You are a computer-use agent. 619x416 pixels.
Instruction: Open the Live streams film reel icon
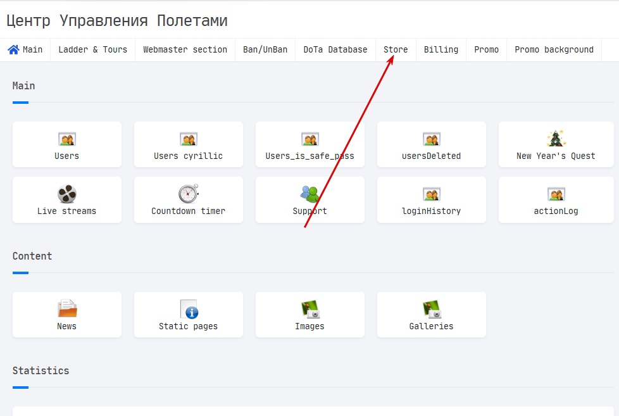tap(66, 194)
